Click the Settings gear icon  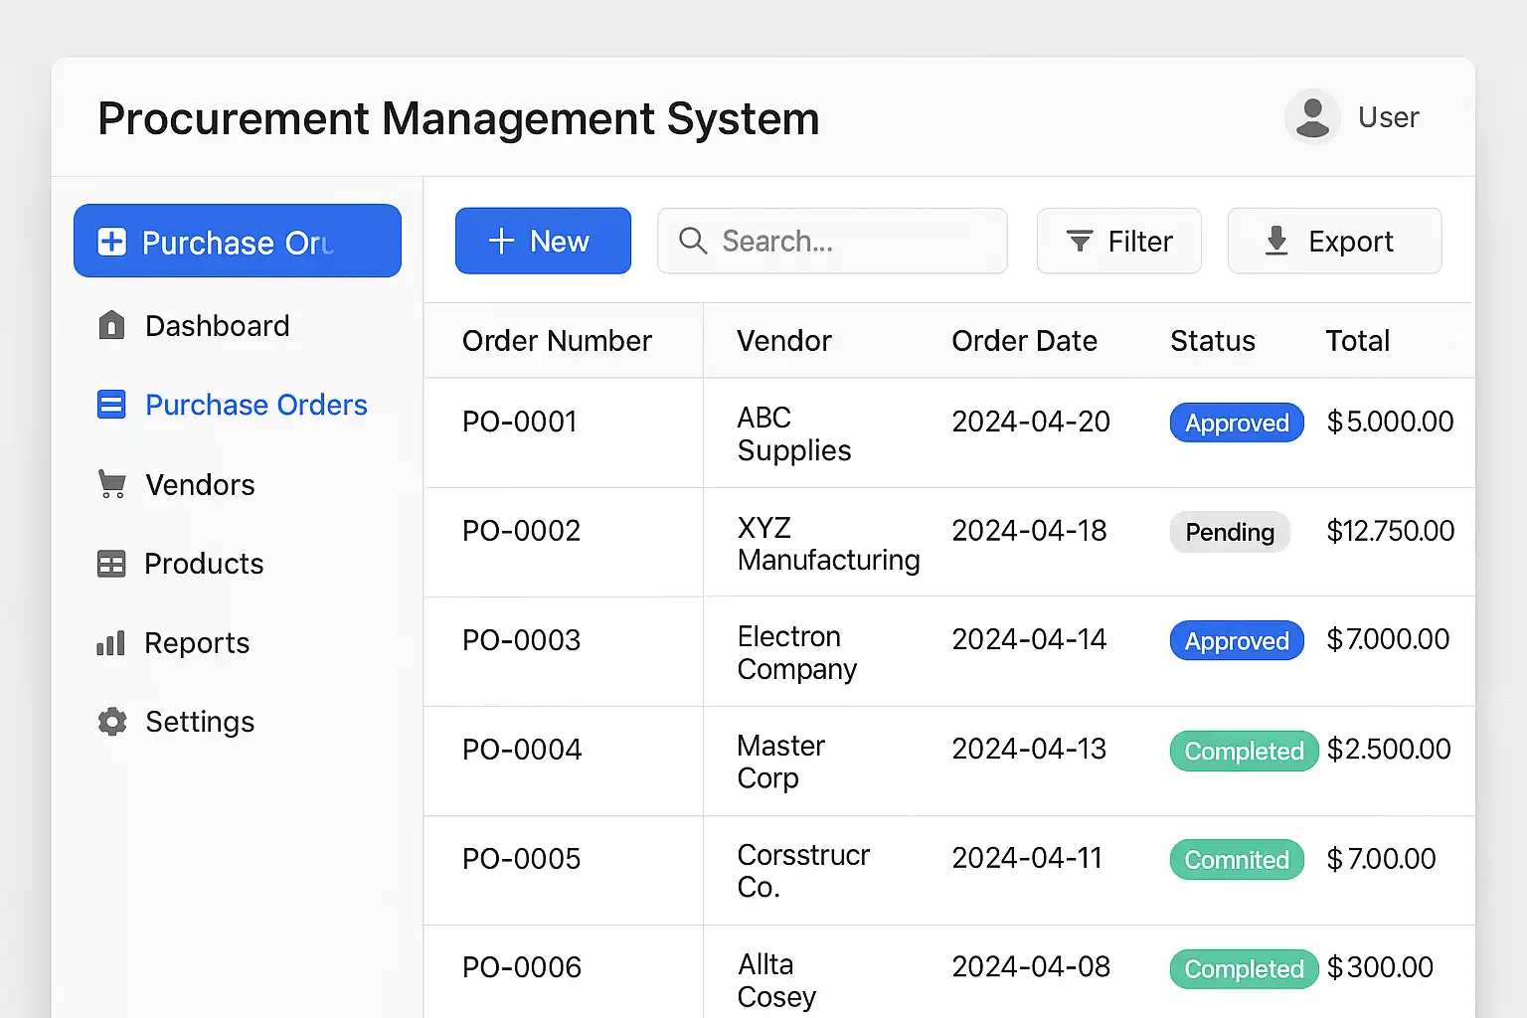pyautogui.click(x=111, y=722)
